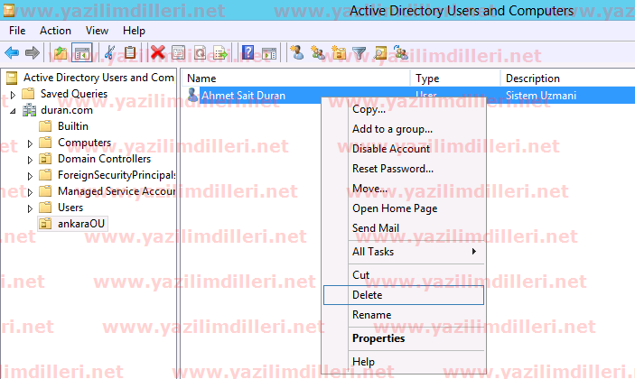
Task: Click the Back arrow toolbar icon
Action: pos(12,53)
